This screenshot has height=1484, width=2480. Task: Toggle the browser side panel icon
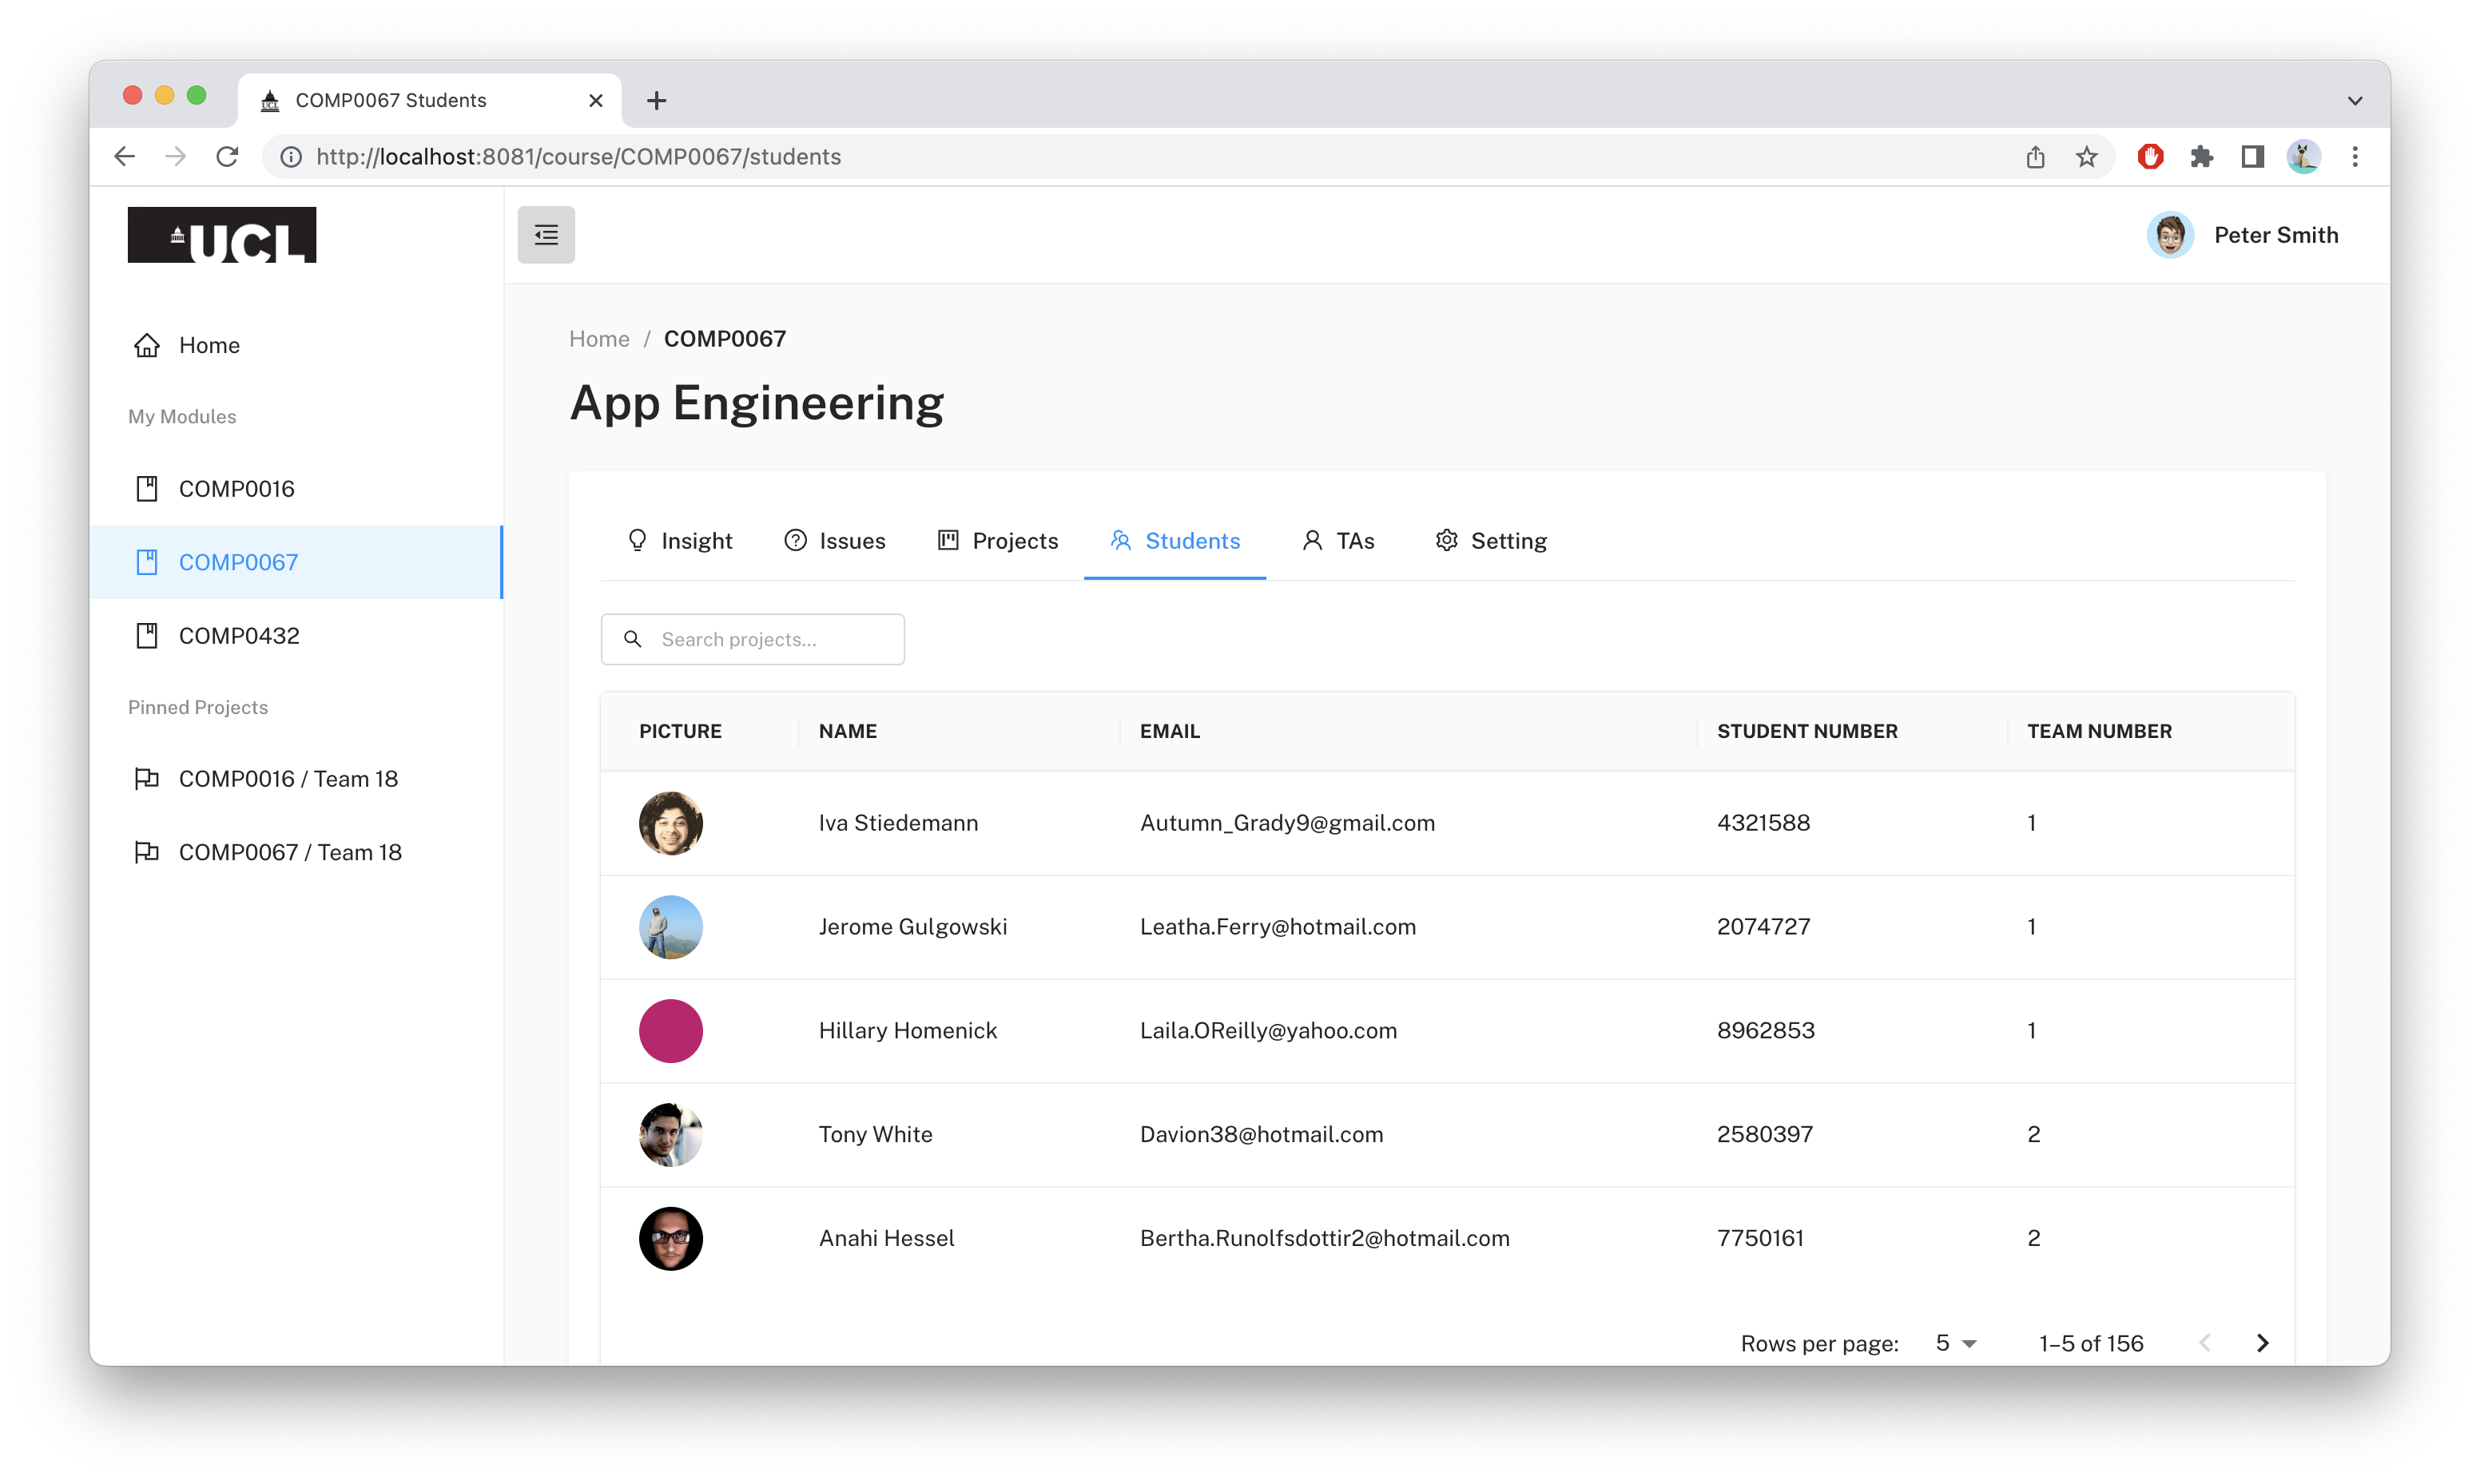click(2252, 157)
